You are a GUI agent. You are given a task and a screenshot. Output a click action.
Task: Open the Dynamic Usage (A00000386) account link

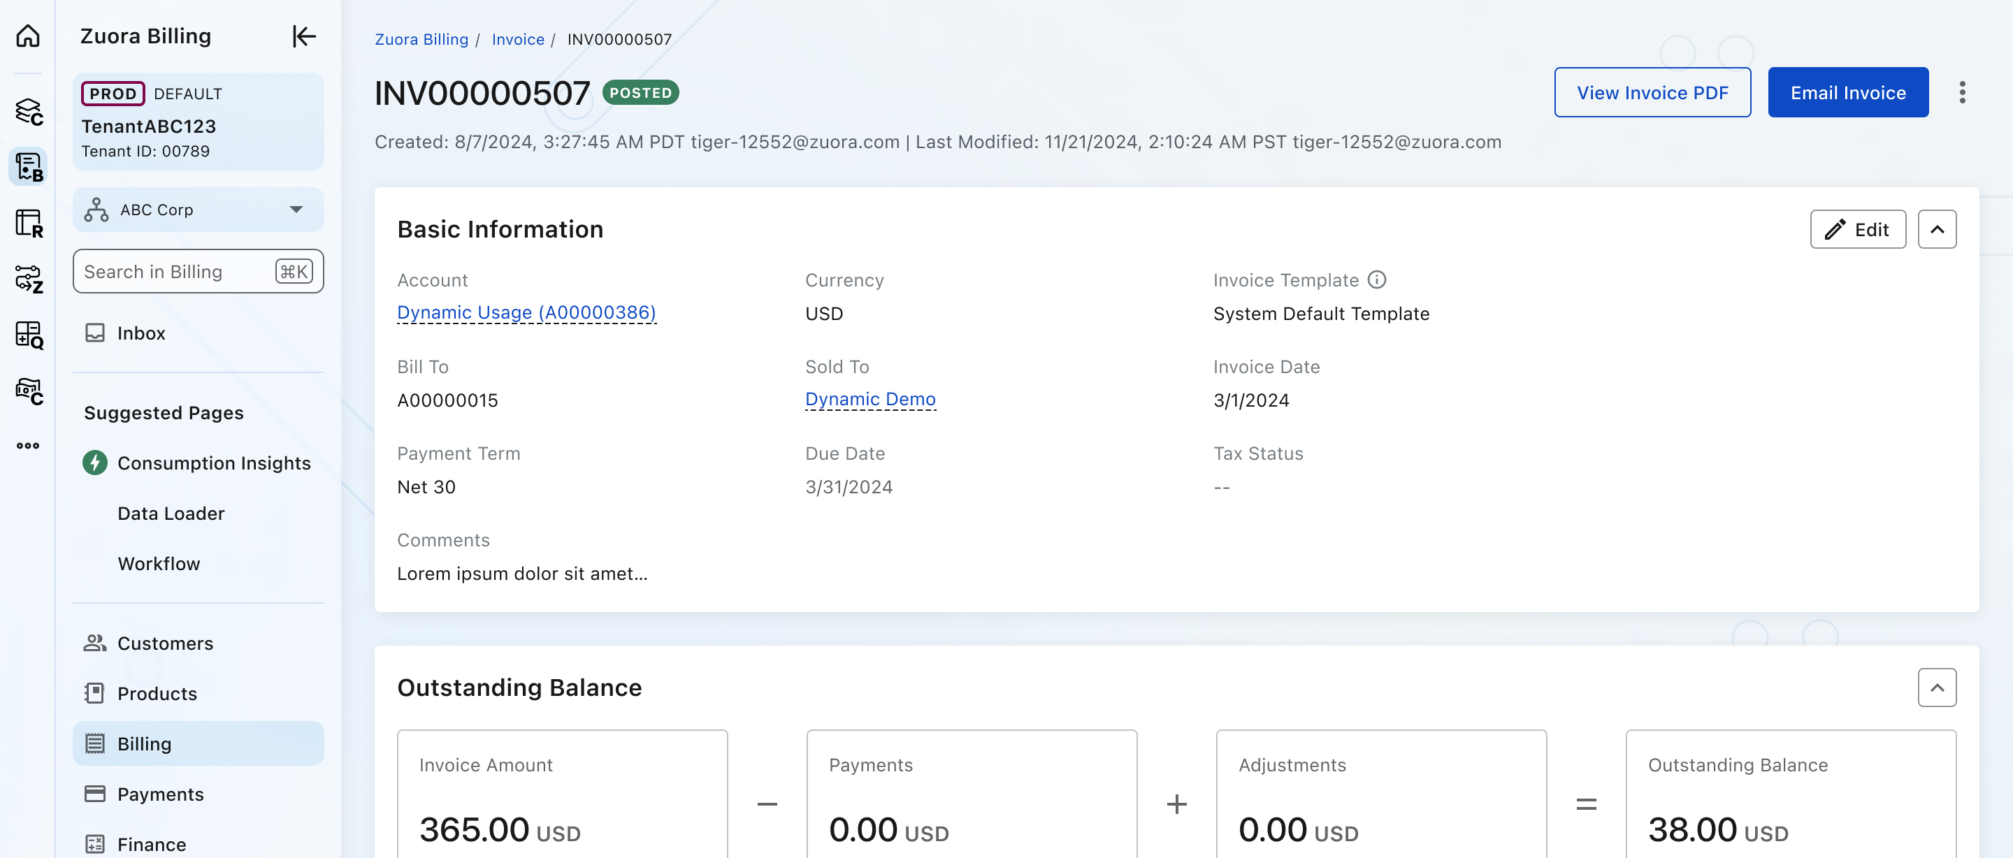point(526,312)
